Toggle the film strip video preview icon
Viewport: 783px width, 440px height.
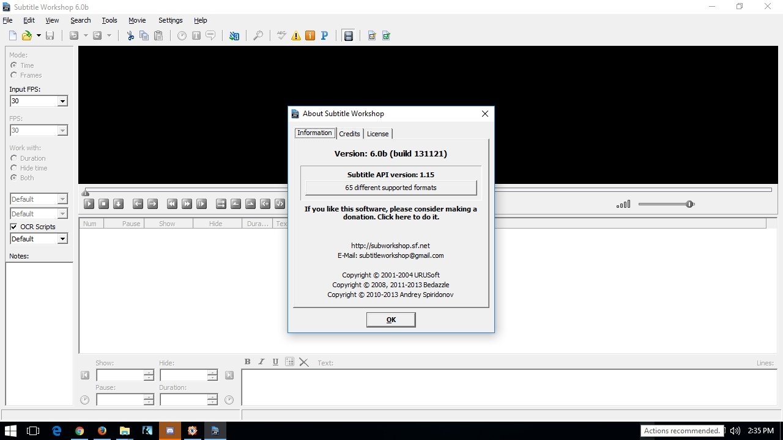(x=348, y=35)
